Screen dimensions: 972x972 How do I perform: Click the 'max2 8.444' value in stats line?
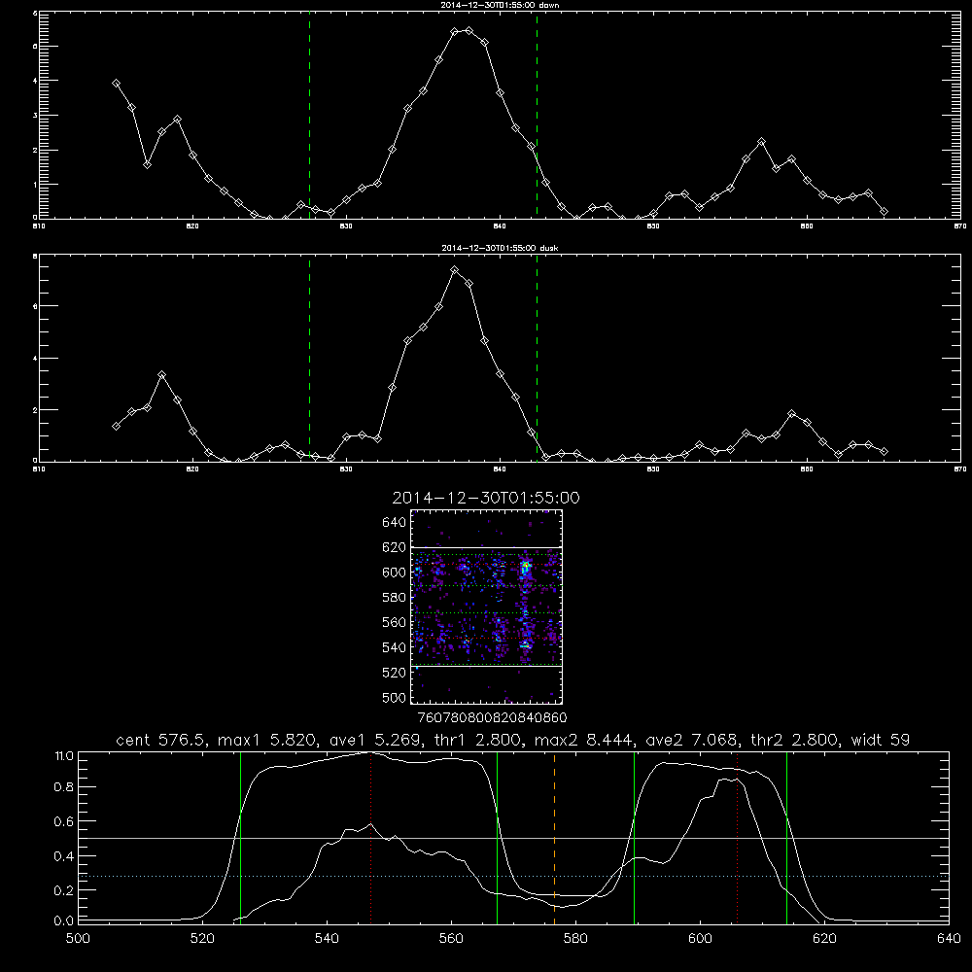coord(582,740)
